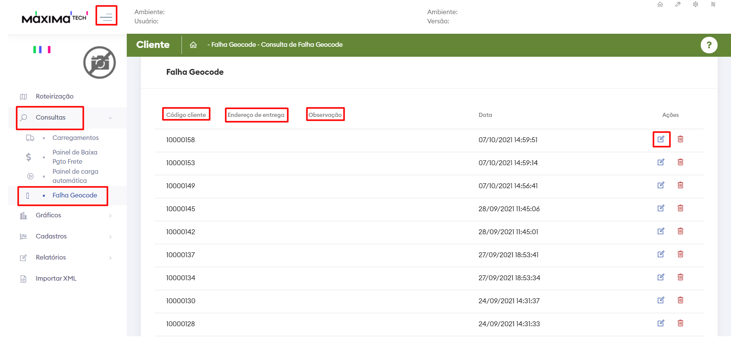Go to Painel de Baixa Pgto Frete
This screenshot has height=360, width=731.
(x=75, y=157)
